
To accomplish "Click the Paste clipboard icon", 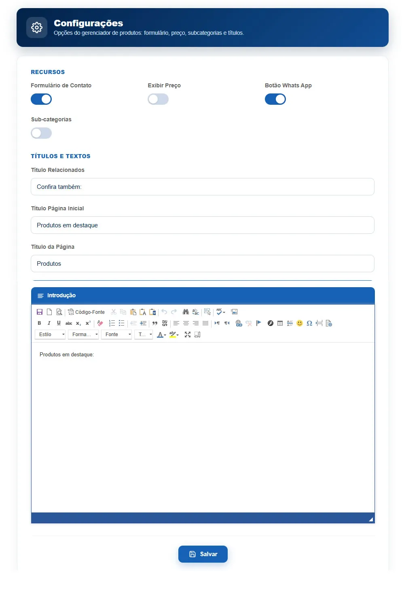I will pos(133,312).
